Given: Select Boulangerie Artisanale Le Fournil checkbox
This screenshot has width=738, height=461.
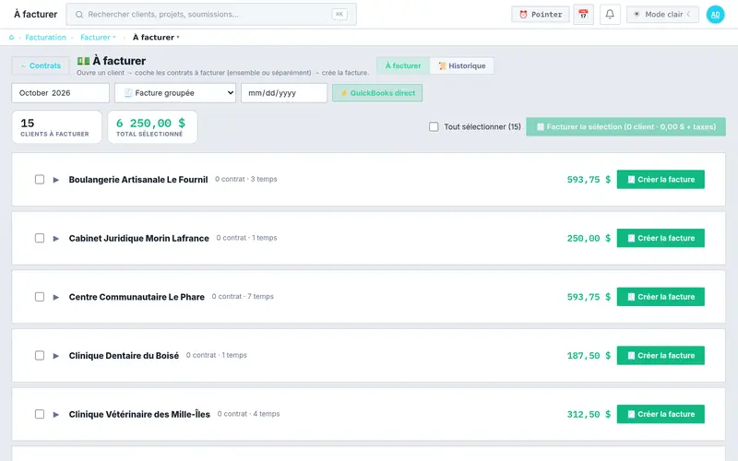Looking at the screenshot, I should [40, 179].
